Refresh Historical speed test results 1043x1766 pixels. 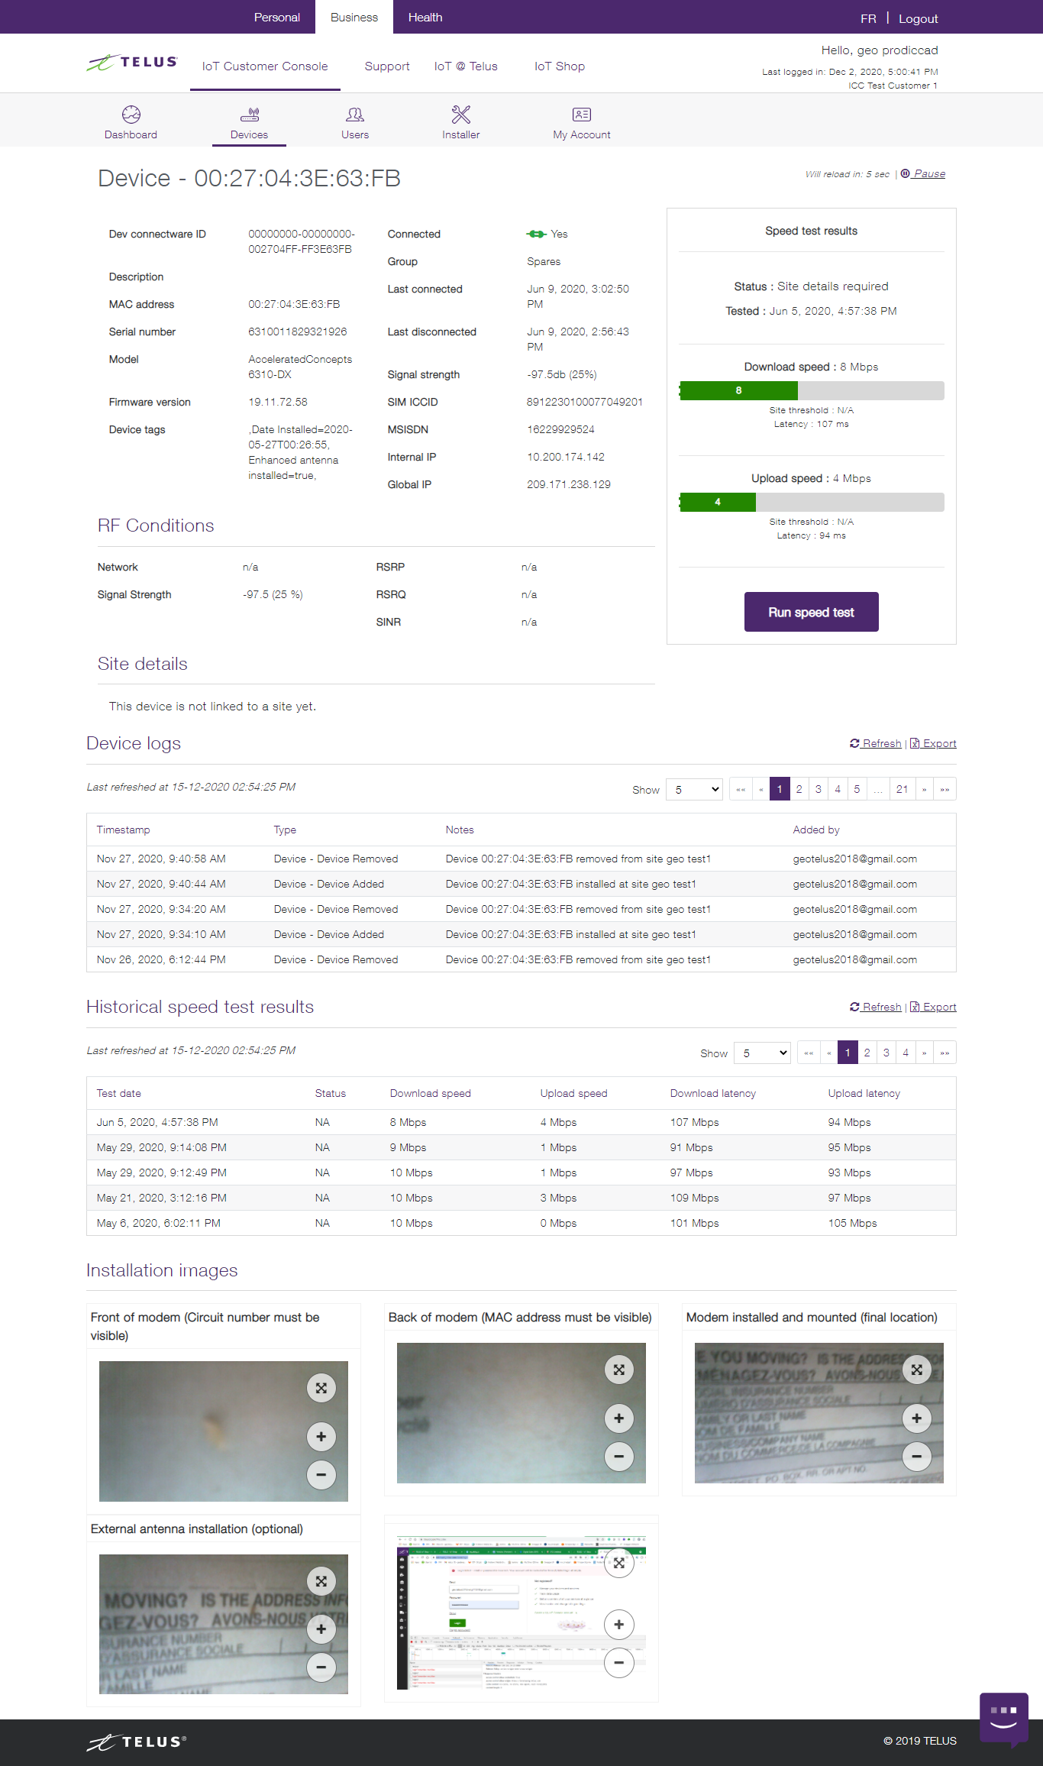coord(875,1007)
